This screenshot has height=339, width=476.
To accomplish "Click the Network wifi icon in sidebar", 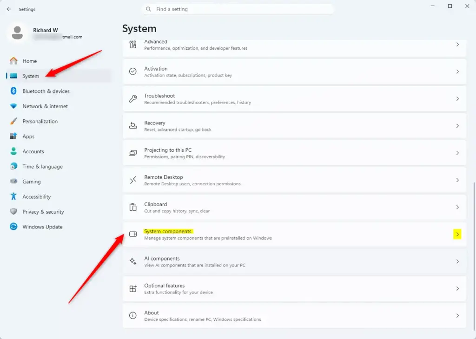I will click(x=13, y=106).
